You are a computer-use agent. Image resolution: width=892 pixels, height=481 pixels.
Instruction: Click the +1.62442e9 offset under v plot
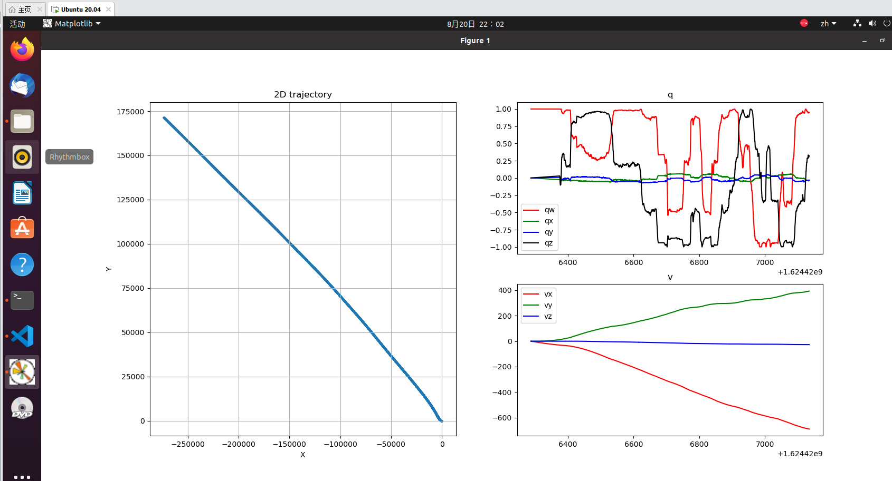pyautogui.click(x=800, y=454)
